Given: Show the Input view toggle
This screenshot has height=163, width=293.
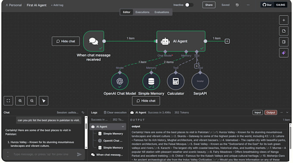Looking at the screenshot, I should (258, 112).
